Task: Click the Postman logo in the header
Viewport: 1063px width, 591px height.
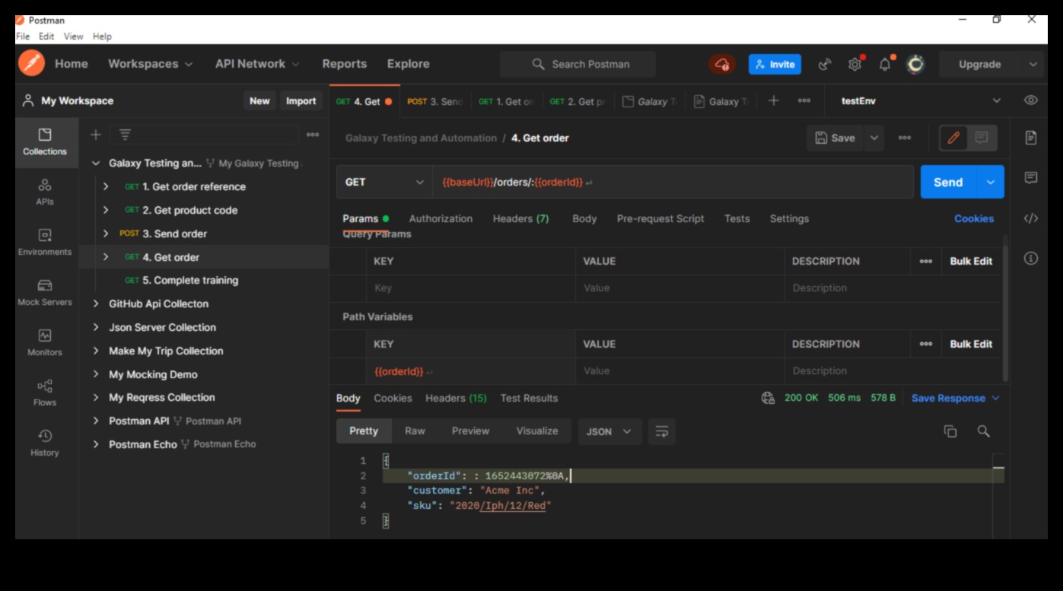Action: [31, 64]
